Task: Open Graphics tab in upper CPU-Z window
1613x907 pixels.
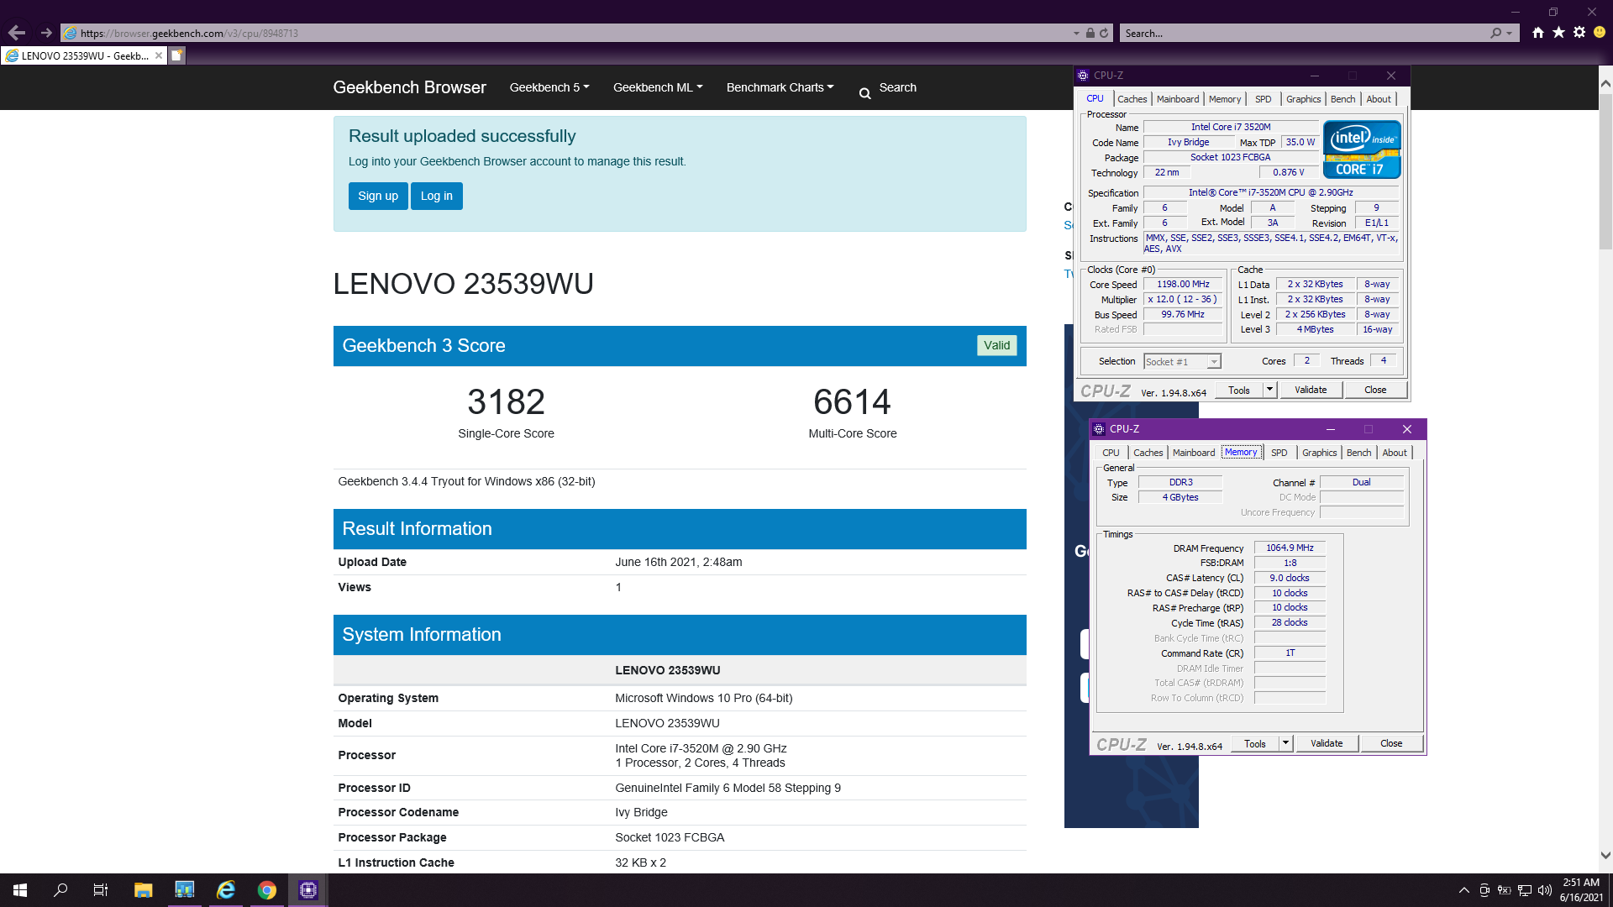Action: [1303, 99]
